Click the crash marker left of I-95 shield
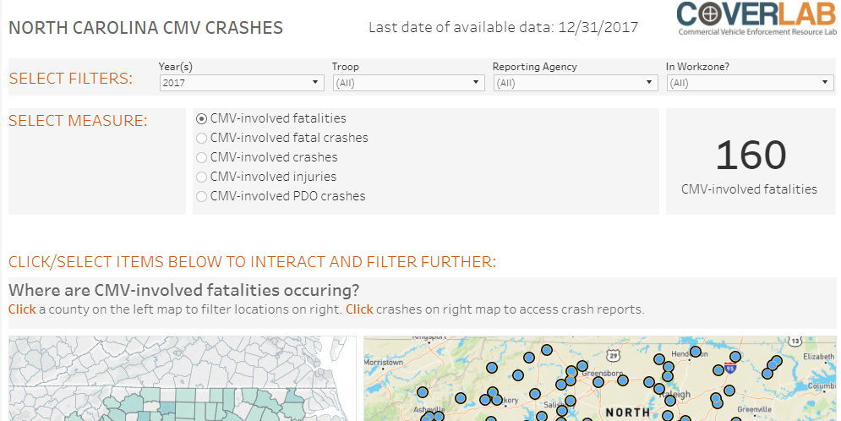 click(x=718, y=370)
